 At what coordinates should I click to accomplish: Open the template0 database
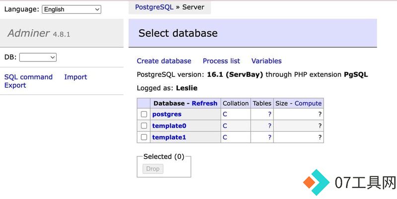[x=169, y=126]
